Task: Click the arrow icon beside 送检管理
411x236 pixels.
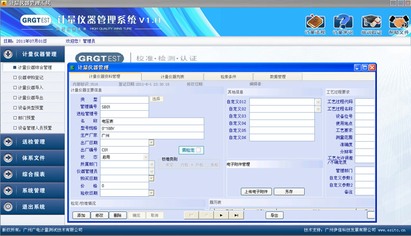Action: coord(8,142)
